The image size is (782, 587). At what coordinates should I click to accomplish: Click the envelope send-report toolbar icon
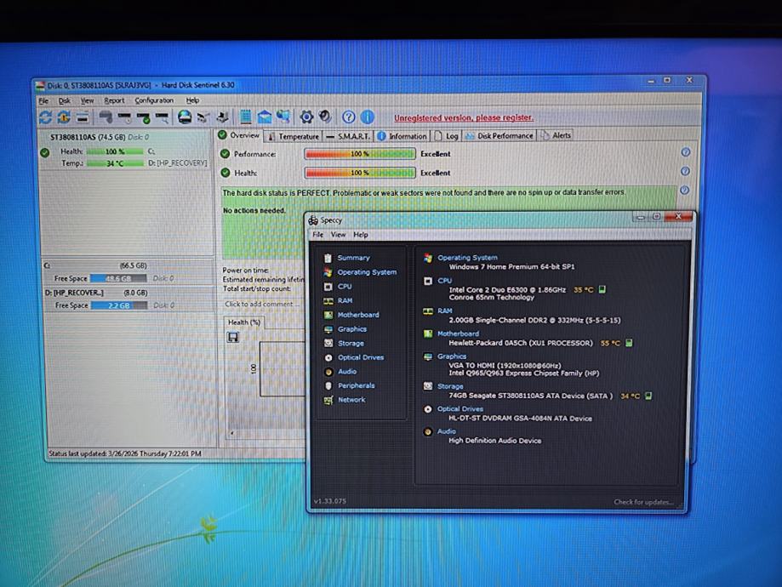point(265,117)
